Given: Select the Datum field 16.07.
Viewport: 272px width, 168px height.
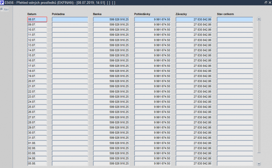Looking at the screenshot, I should [x=37, y=61].
